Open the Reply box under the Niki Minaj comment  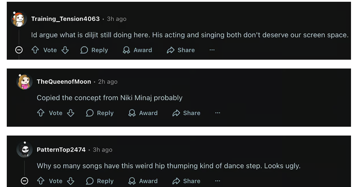[99, 113]
